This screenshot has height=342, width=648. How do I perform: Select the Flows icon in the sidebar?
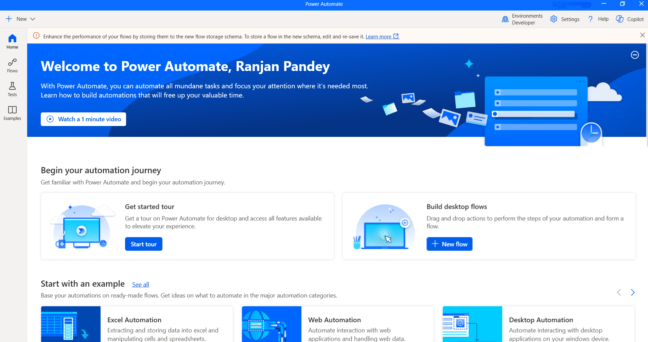(12, 65)
